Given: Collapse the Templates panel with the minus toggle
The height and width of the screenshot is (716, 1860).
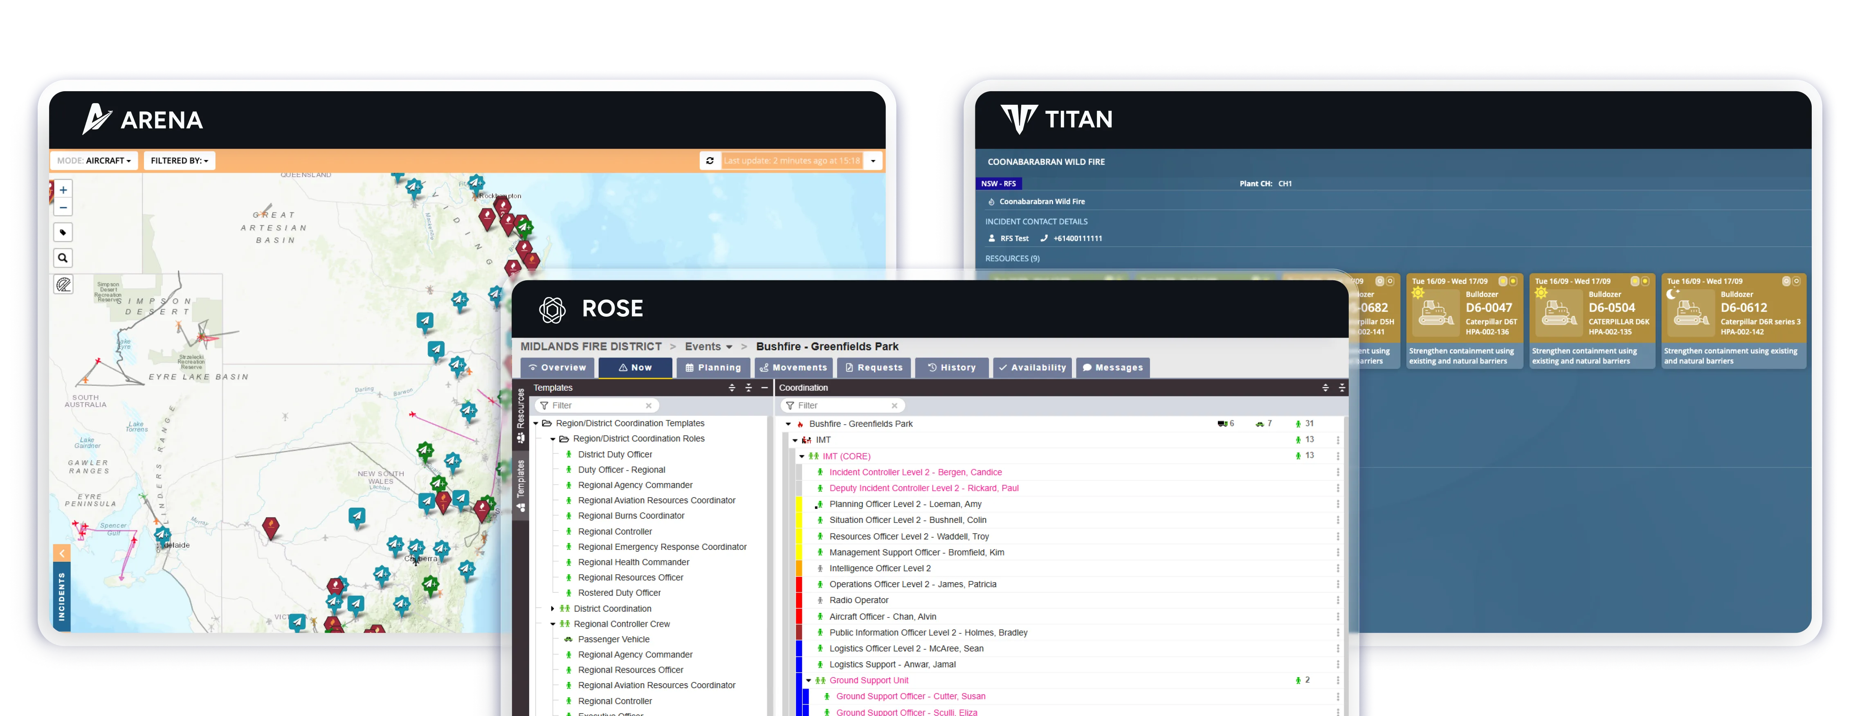Looking at the screenshot, I should click(765, 387).
